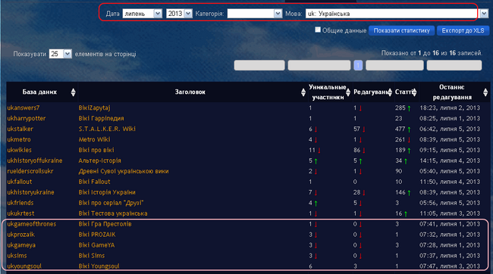Open the ukgameofthrones database link
This screenshot has width=493, height=274.
pyautogui.click(x=31, y=224)
